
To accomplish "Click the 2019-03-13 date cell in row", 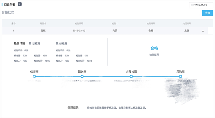I will click(x=79, y=31).
